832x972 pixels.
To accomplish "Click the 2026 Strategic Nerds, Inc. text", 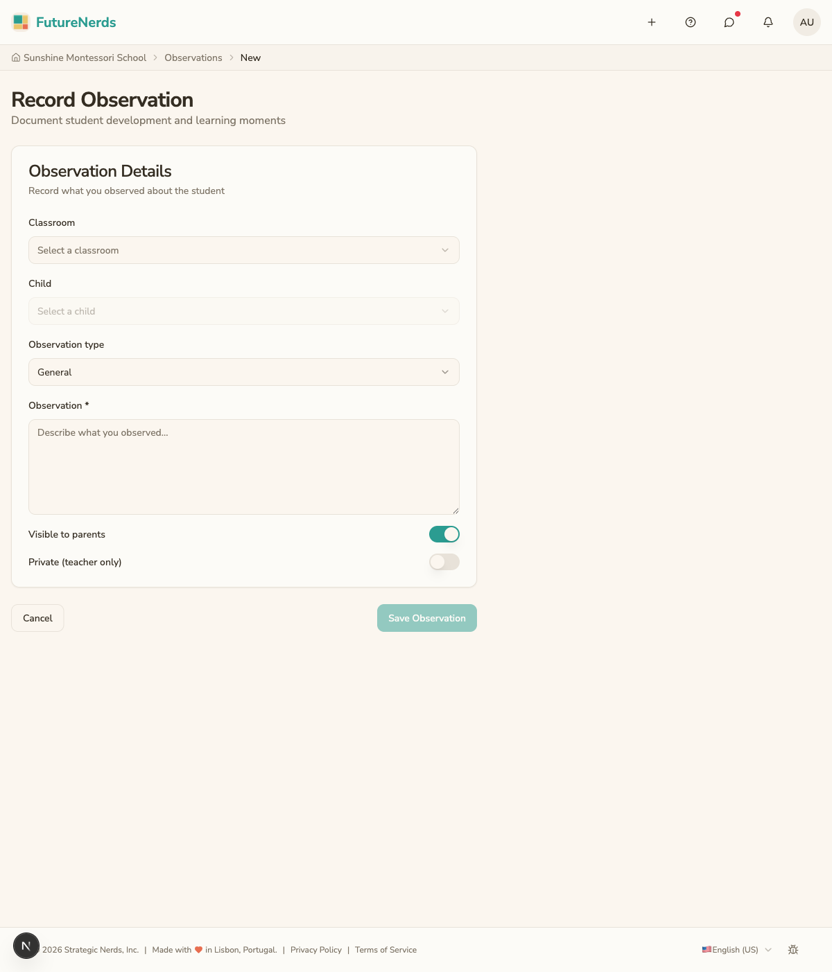I will pyautogui.click(x=90, y=950).
